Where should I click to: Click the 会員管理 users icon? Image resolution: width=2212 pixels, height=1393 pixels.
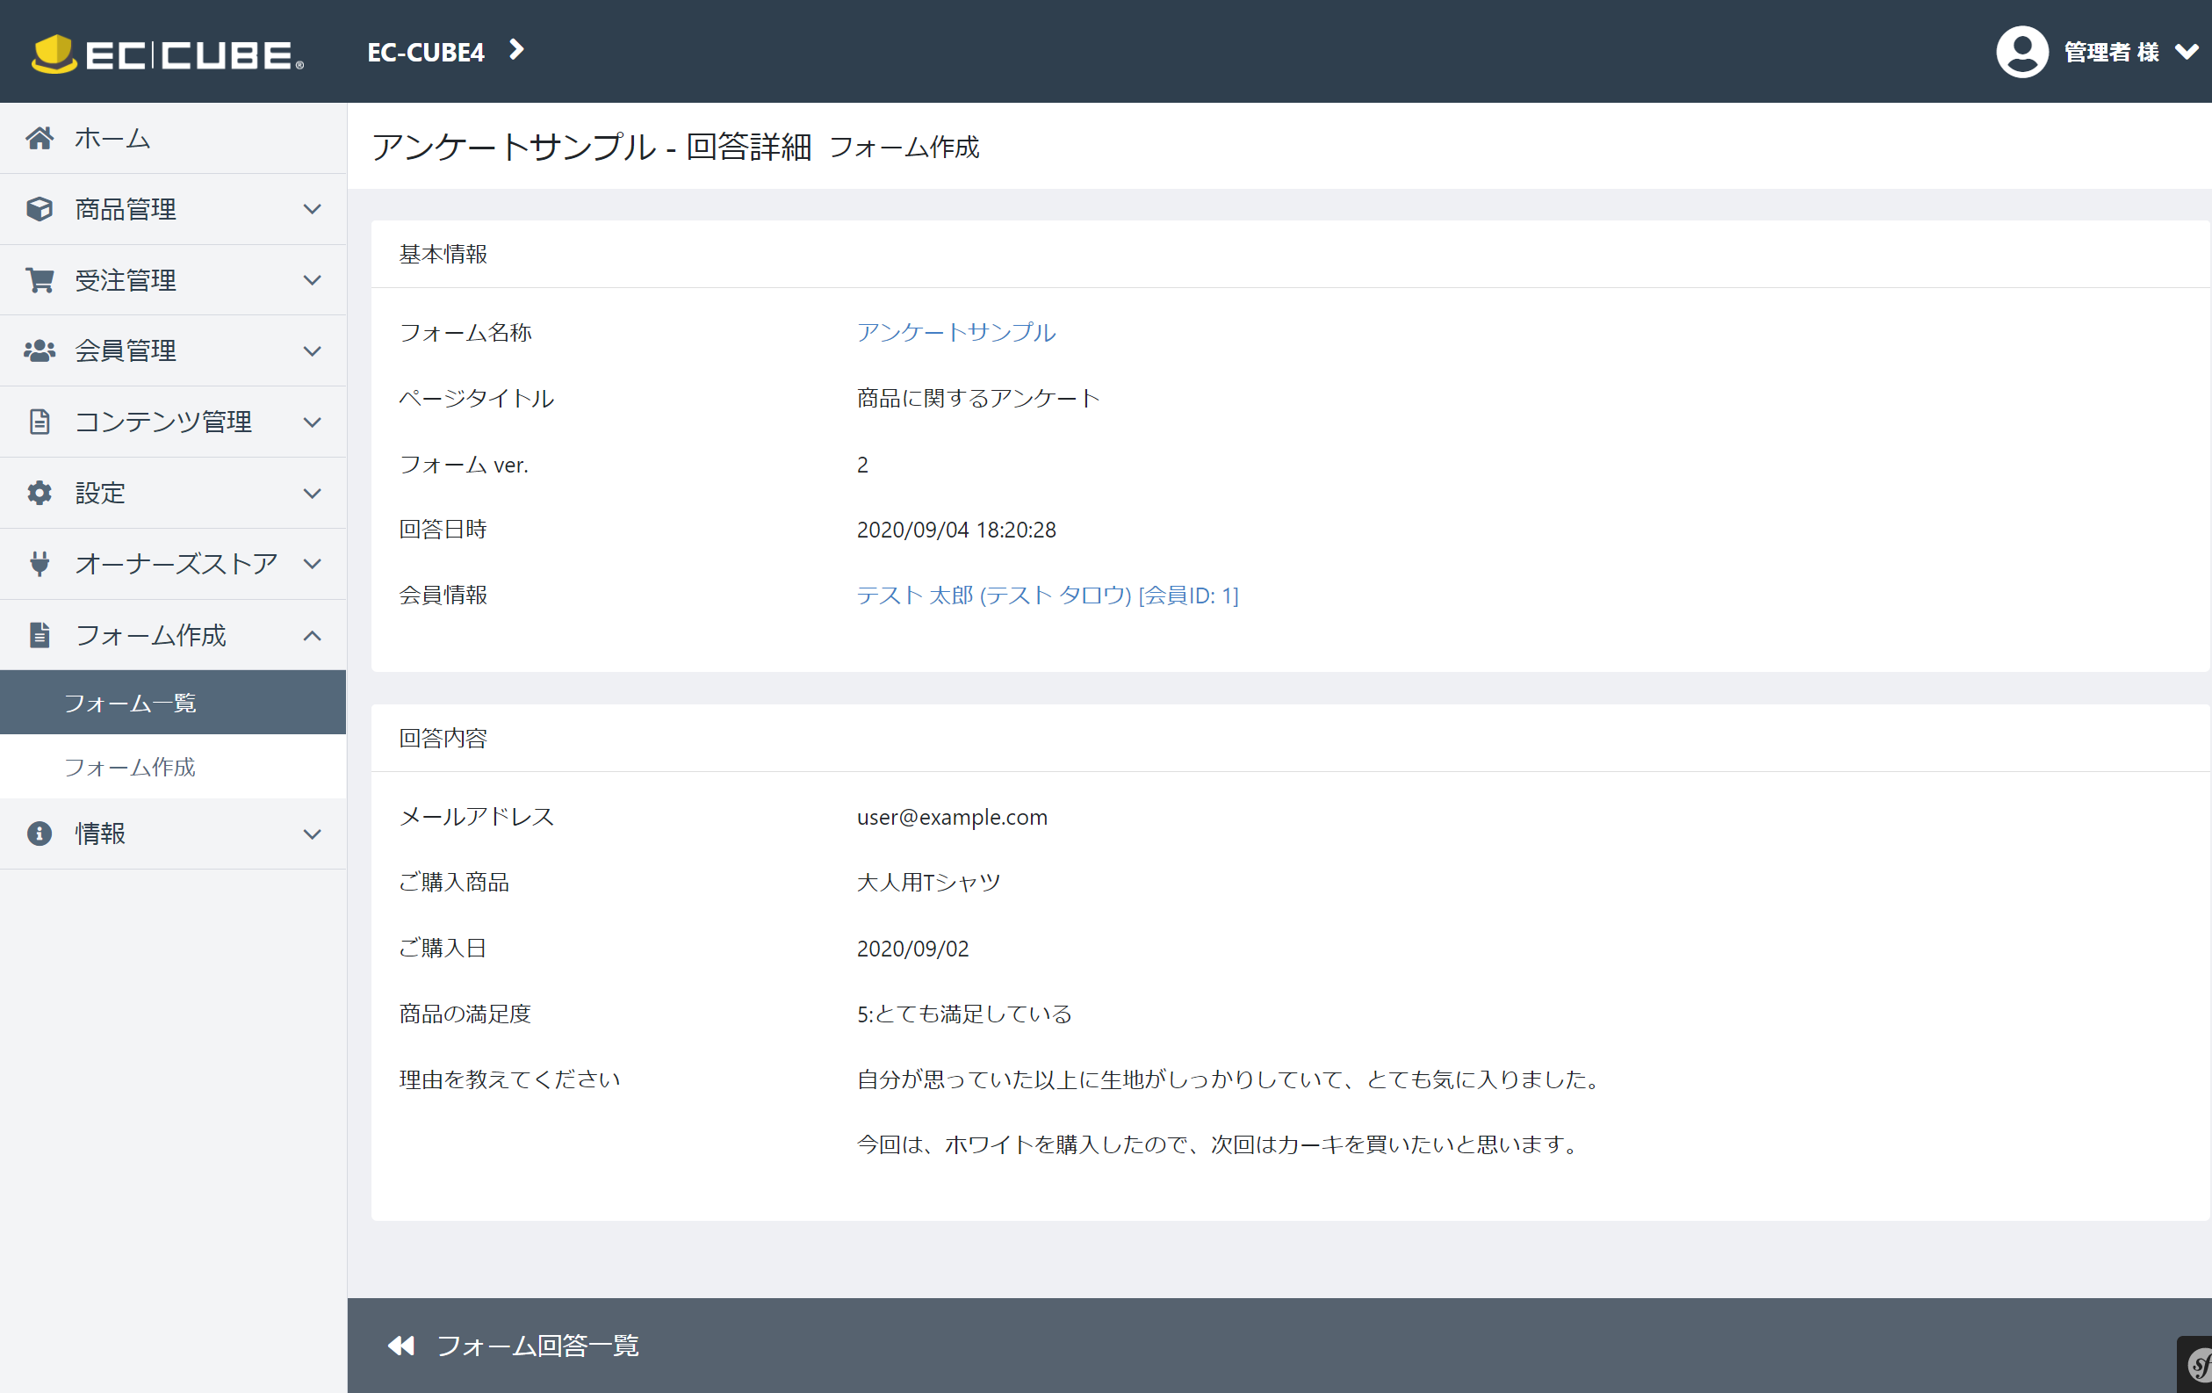[x=40, y=350]
